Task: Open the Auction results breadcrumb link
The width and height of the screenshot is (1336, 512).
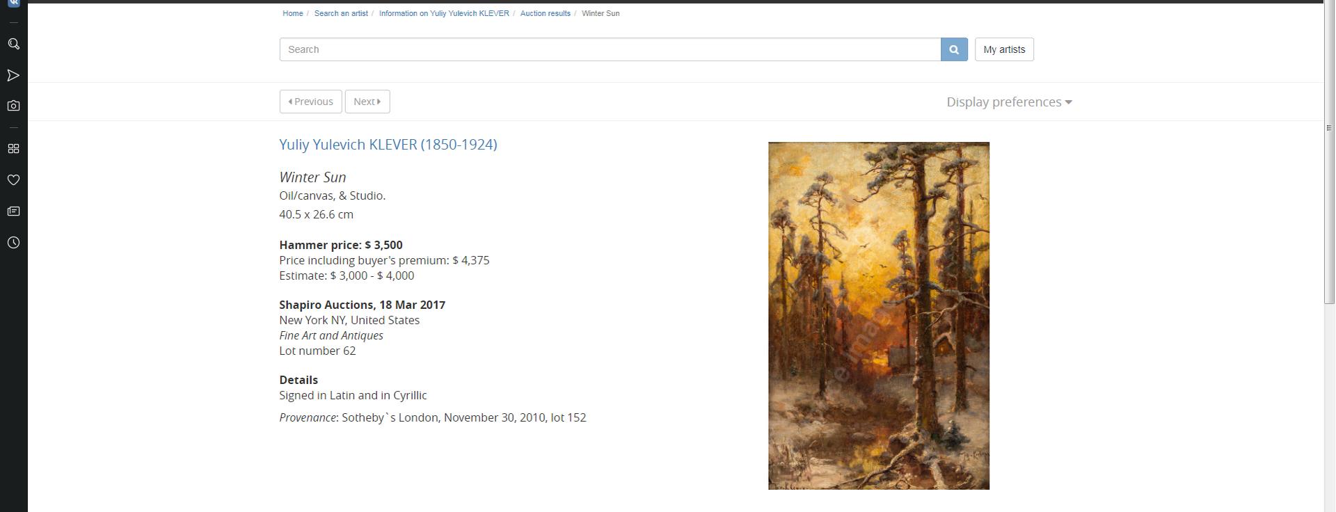Action: coord(545,13)
